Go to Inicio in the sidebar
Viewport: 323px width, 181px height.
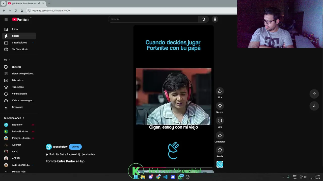coord(19,29)
